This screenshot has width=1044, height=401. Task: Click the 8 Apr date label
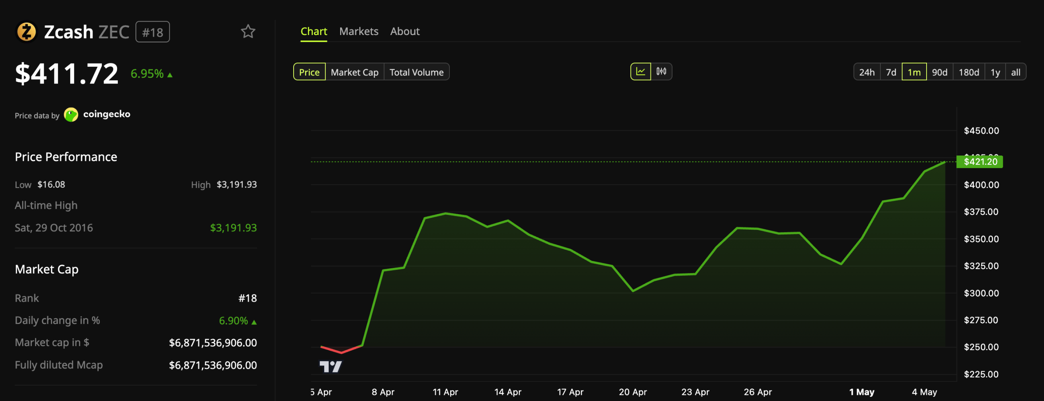coord(383,392)
